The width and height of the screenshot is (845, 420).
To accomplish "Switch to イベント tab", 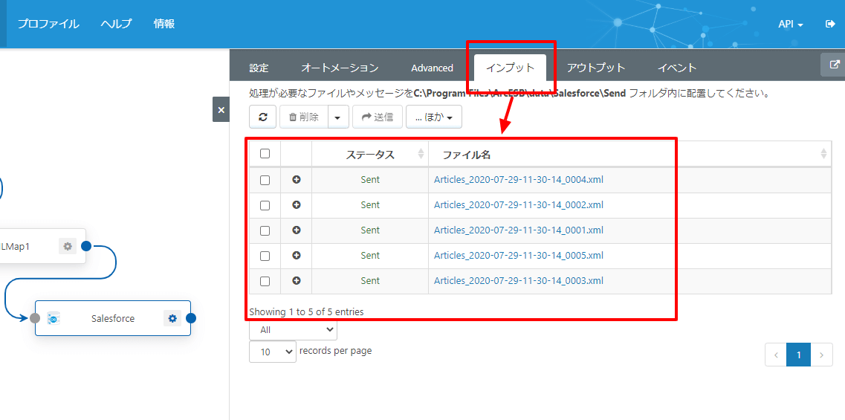I will click(x=677, y=68).
